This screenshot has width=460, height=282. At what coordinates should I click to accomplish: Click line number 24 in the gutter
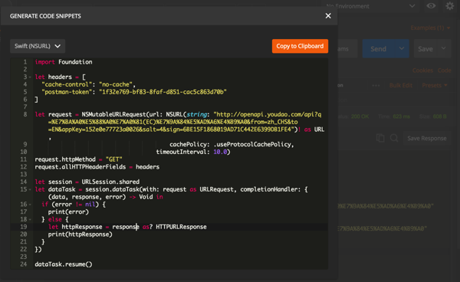click(x=24, y=264)
